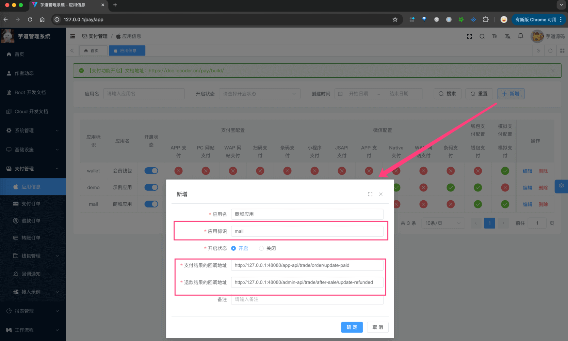The image size is (568, 341).
Task: Open the pay/build documentation link
Action: pyautogui.click(x=186, y=71)
